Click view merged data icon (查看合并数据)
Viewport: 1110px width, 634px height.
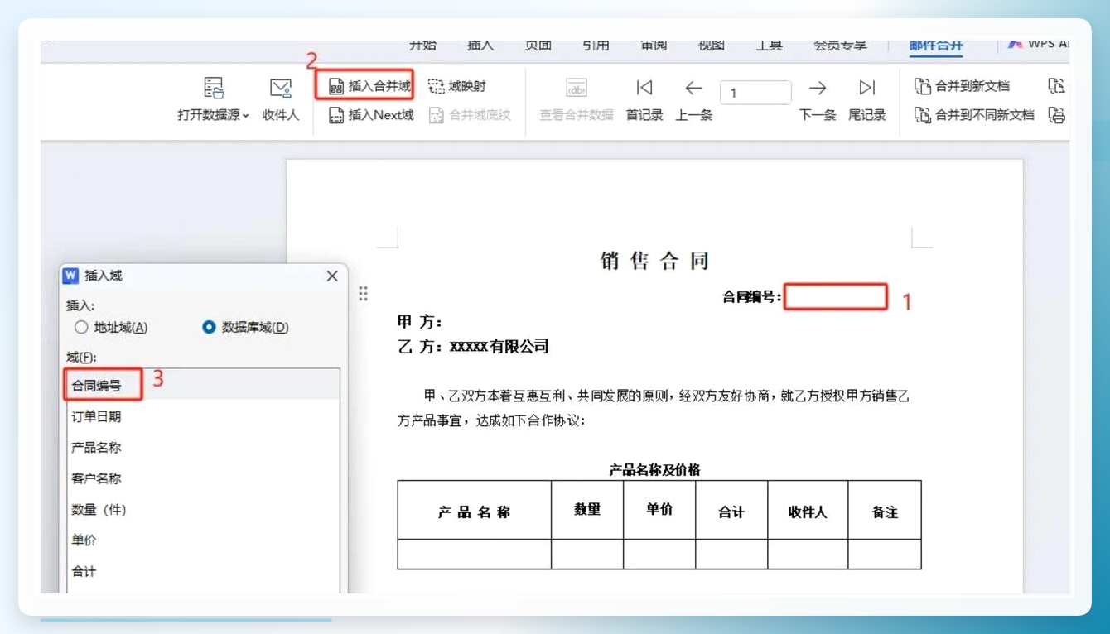point(577,88)
